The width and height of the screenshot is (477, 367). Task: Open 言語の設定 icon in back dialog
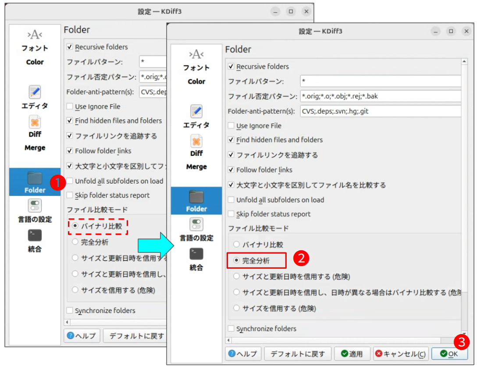[35, 205]
